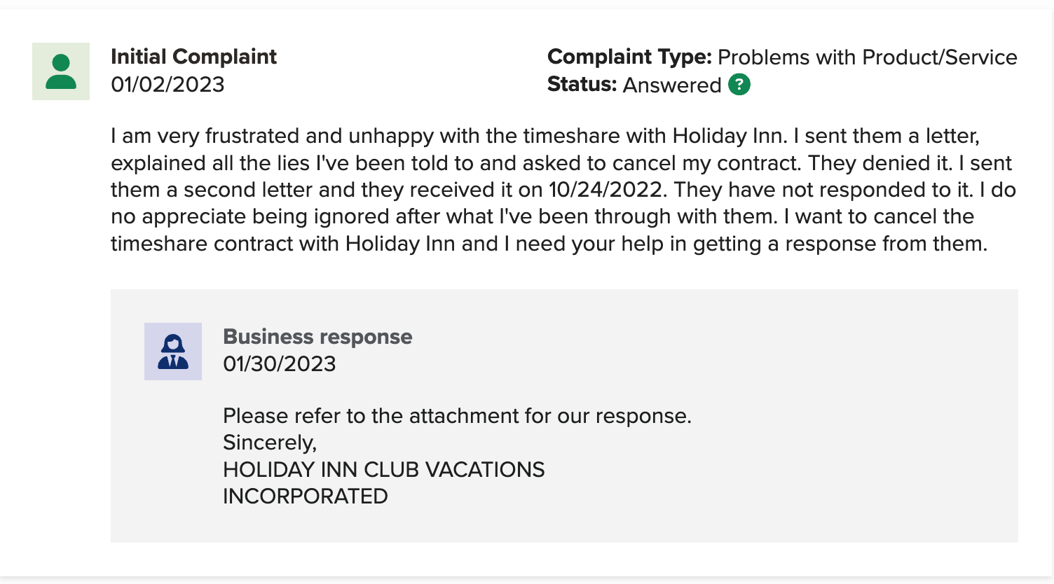Open the green status help question-mark icon
Screen dimensions: 1054x584
(x=739, y=85)
